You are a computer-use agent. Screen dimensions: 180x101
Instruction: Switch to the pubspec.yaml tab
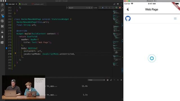click(39, 4)
